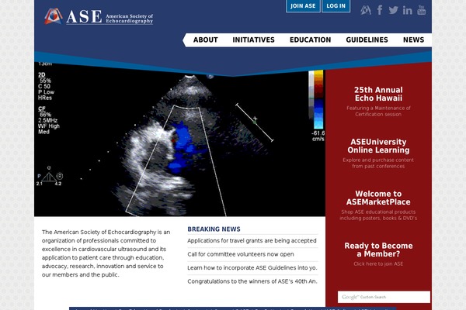Screen dimensions: 466x310
Task: Open the GUIDELINES menu
Action: coord(367,40)
